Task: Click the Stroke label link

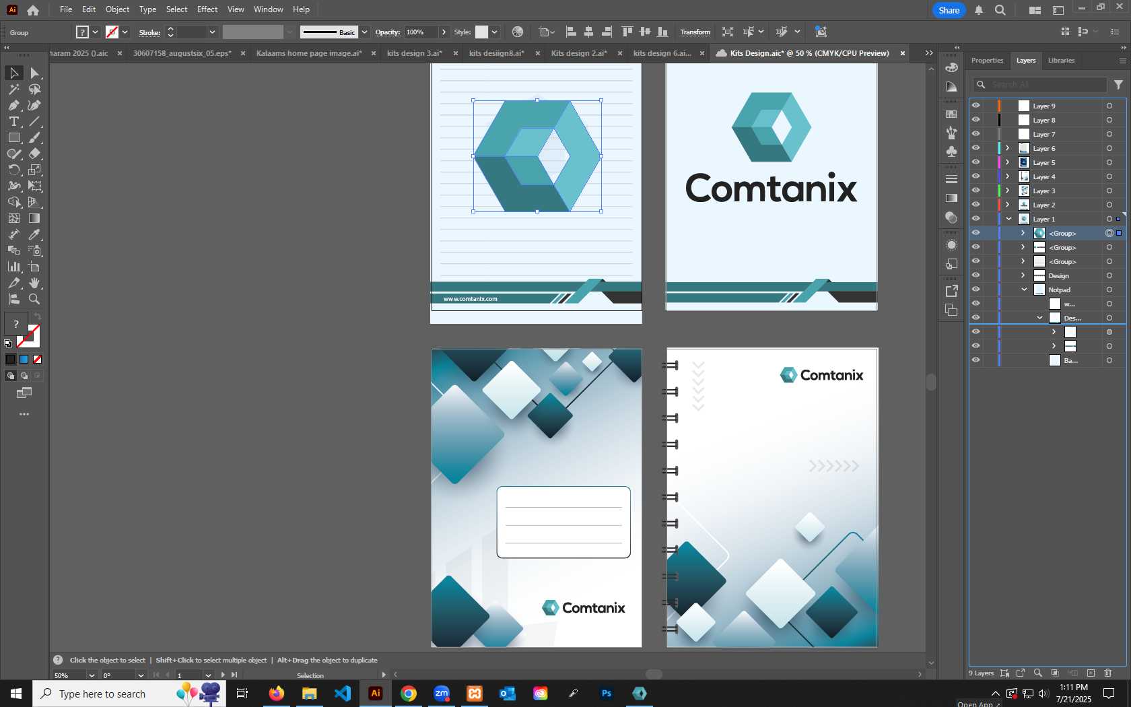Action: click(x=149, y=32)
